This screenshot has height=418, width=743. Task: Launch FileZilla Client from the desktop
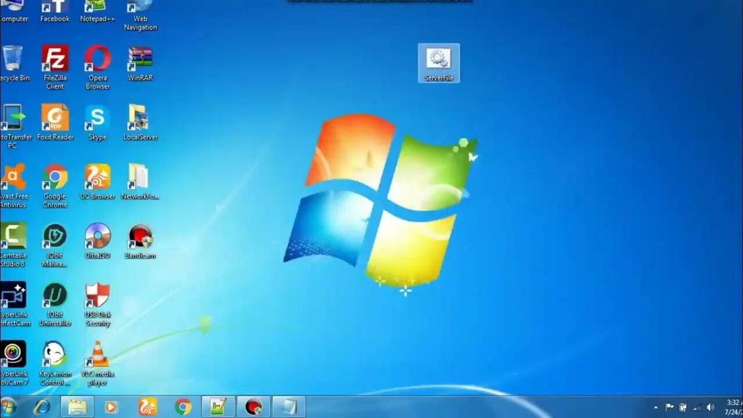55,67
